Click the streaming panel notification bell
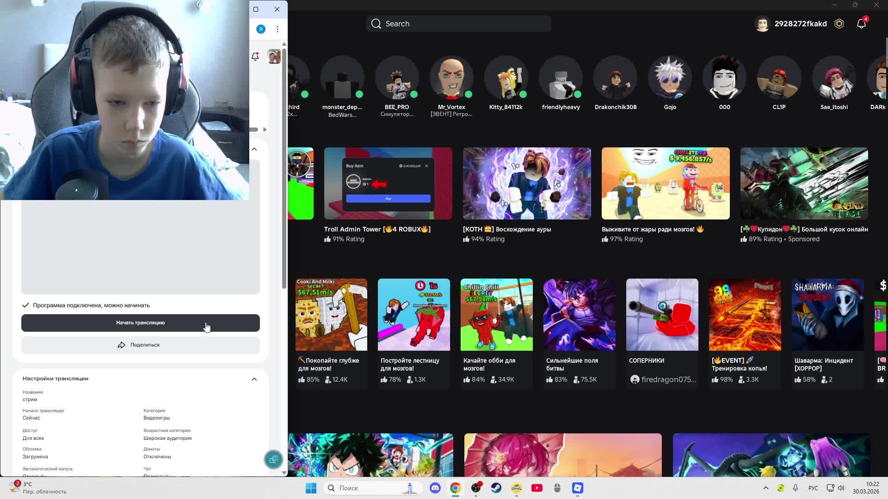This screenshot has height=499, width=888. click(255, 56)
